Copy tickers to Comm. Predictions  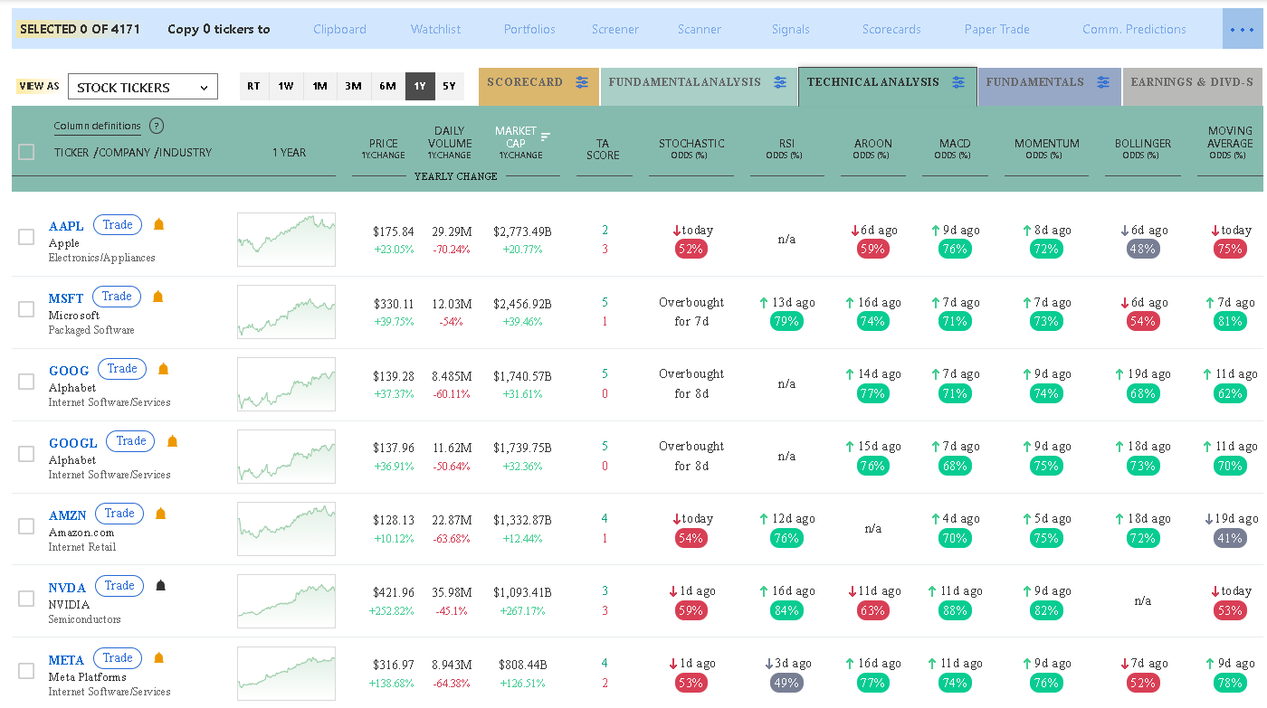(x=1134, y=29)
